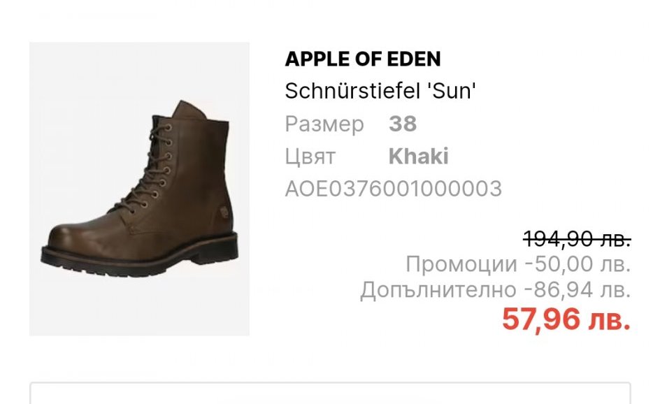The image size is (660, 404).
Task: Select the Khaki color value
Action: tap(418, 156)
